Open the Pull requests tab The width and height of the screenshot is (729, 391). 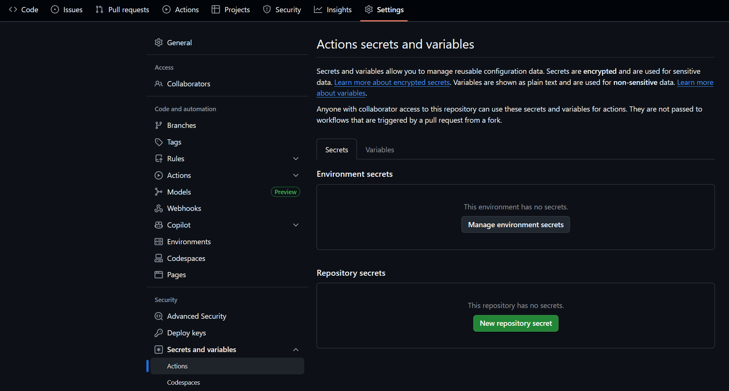point(122,10)
